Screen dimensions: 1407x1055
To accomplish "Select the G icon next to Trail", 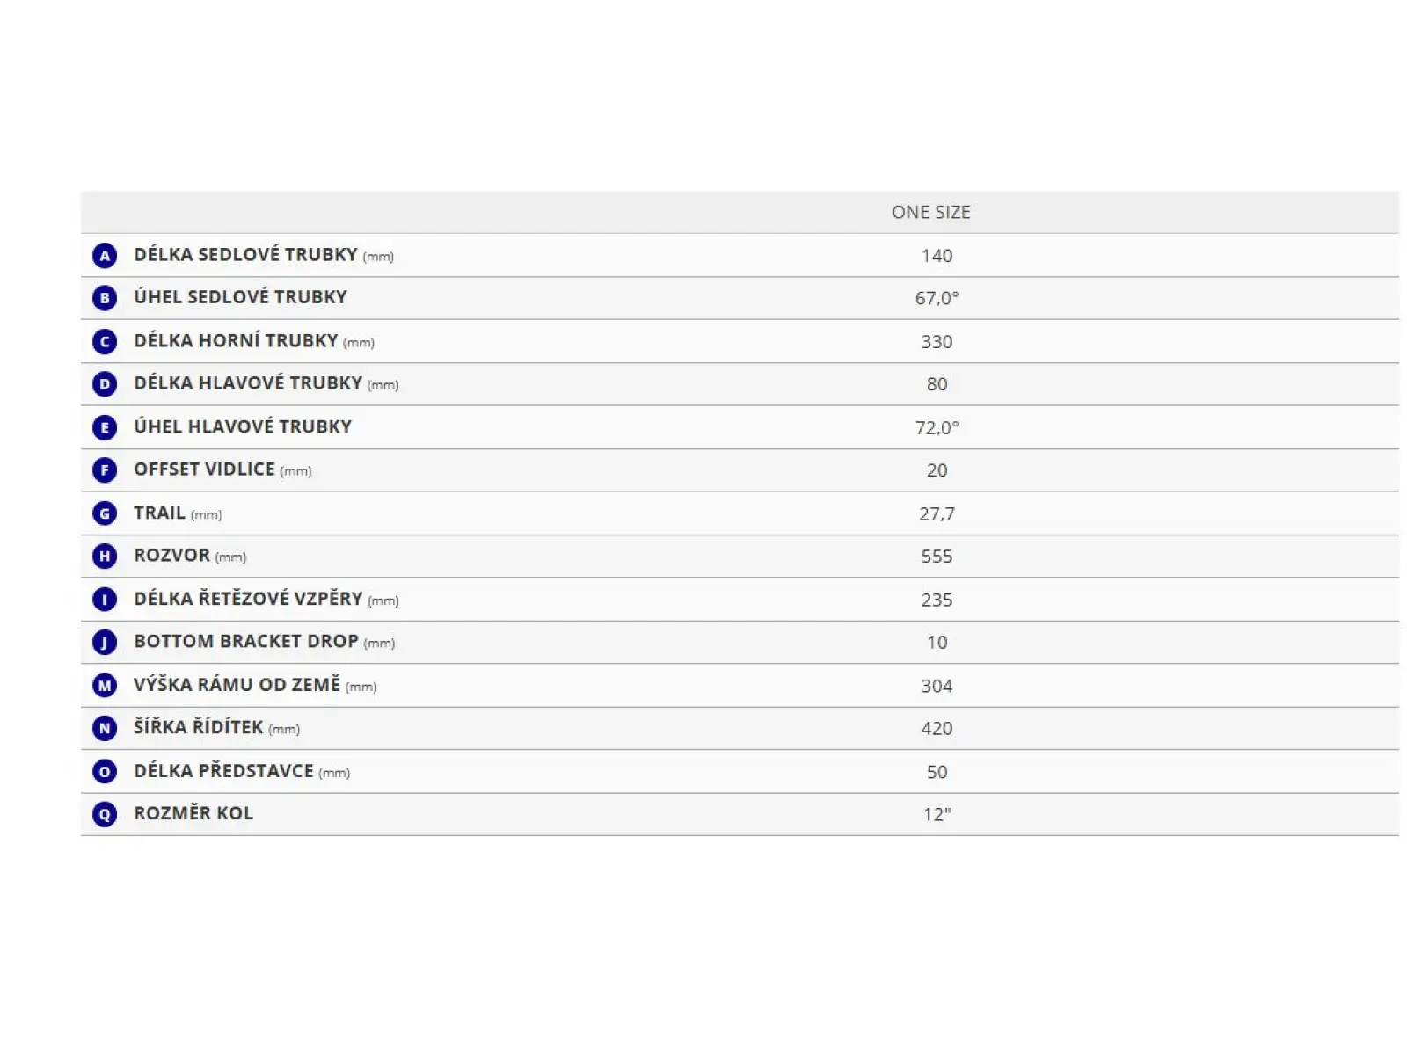I will pos(105,513).
